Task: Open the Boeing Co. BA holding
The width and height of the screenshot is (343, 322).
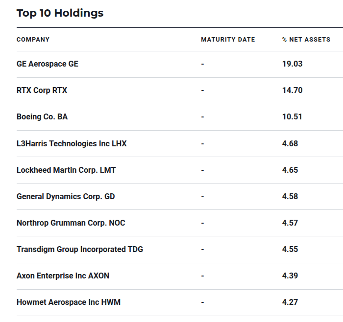Action: pos(42,117)
